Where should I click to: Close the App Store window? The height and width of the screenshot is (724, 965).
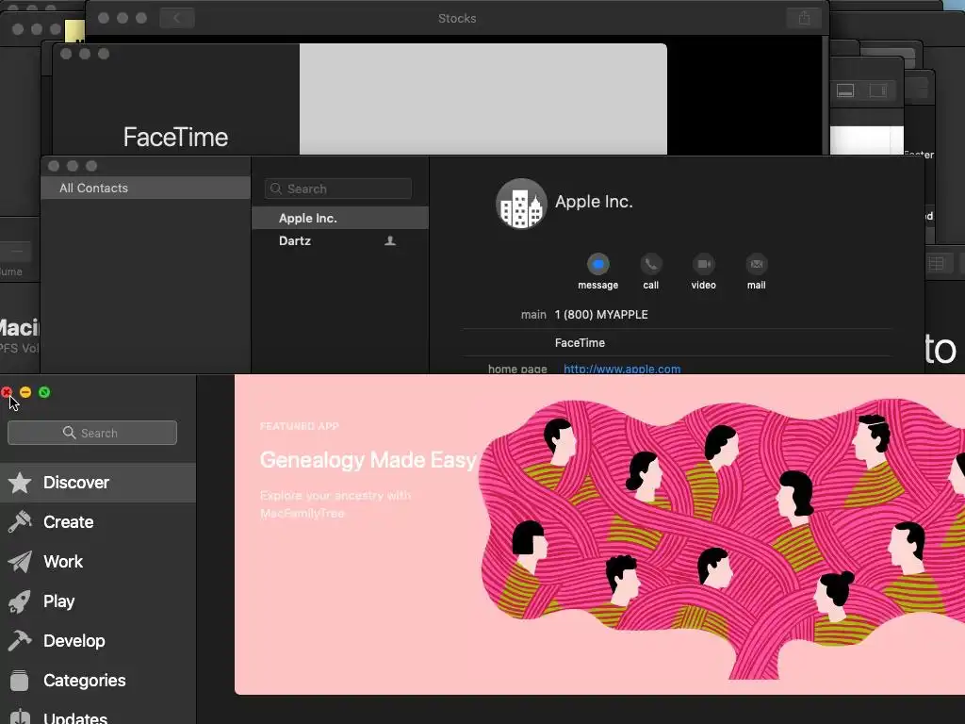tap(7, 392)
